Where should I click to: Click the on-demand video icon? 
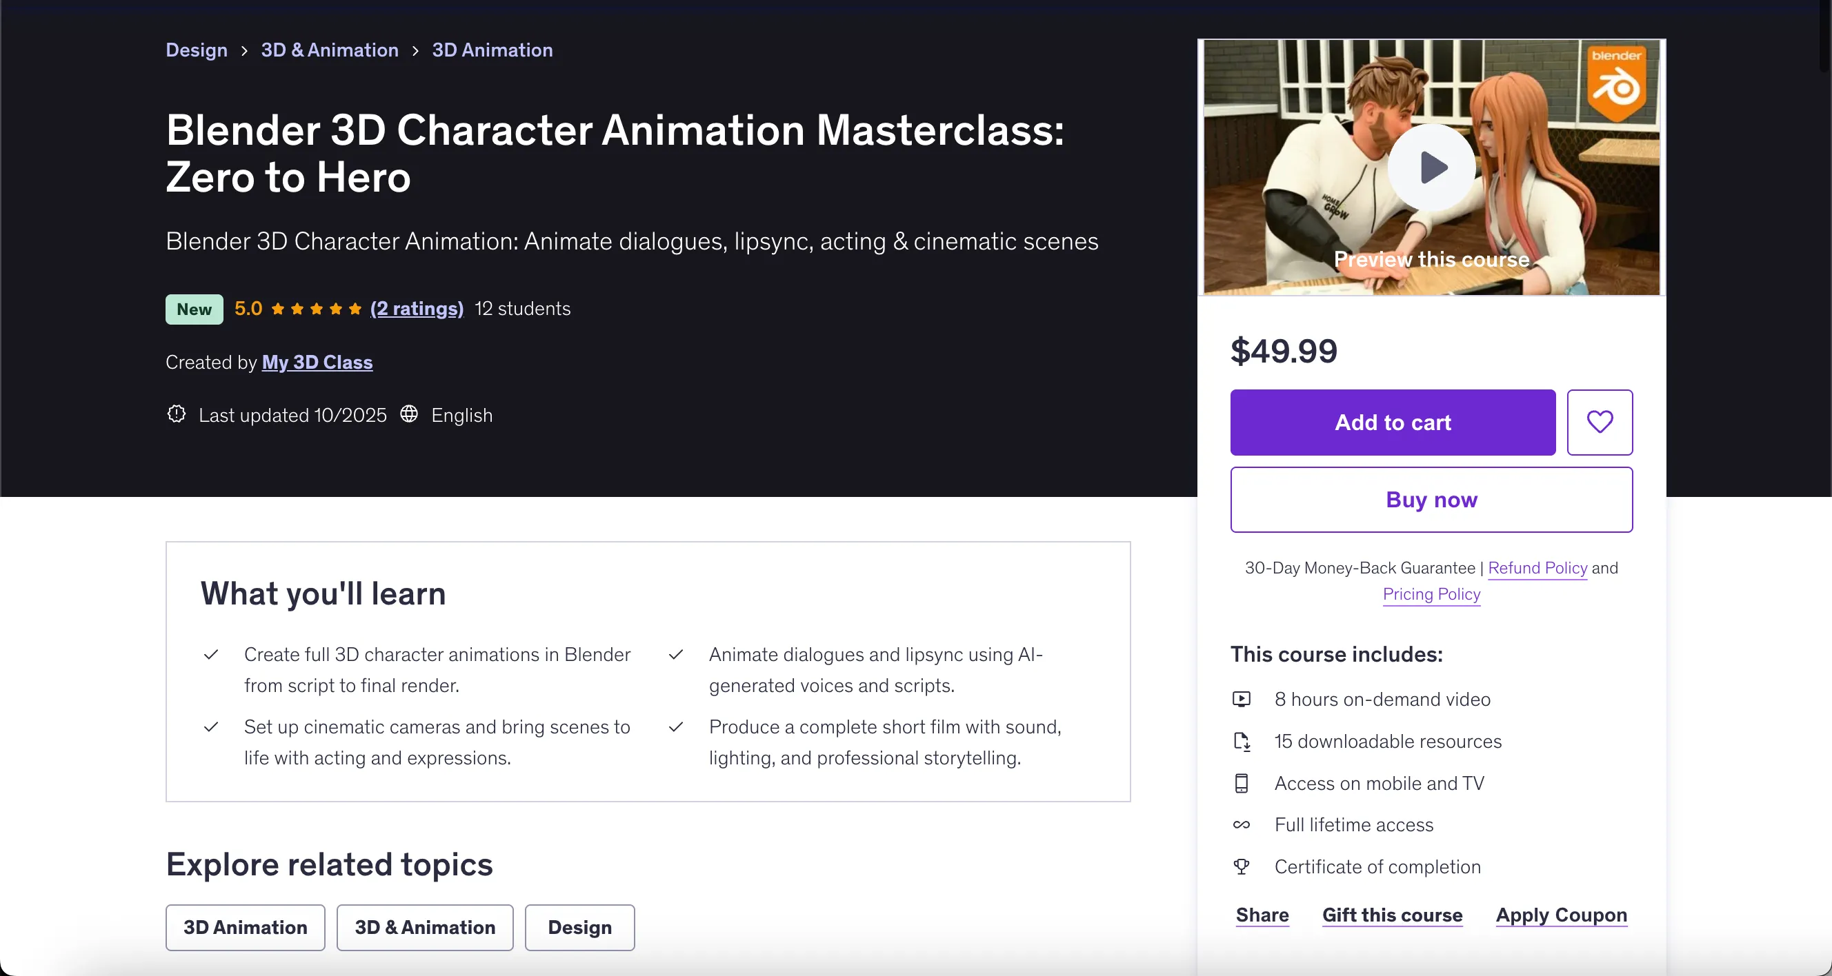click(1241, 700)
